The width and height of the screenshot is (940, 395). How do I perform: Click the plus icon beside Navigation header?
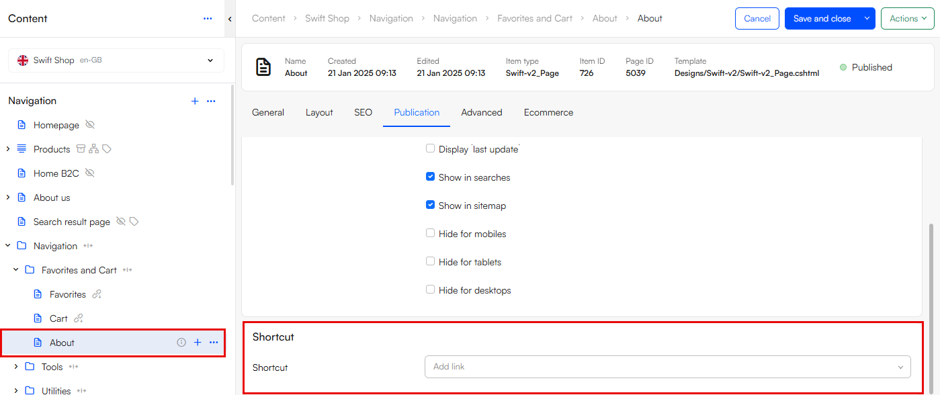[195, 101]
